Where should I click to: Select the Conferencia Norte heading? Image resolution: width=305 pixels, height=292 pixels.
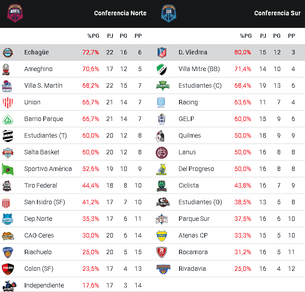point(120,13)
